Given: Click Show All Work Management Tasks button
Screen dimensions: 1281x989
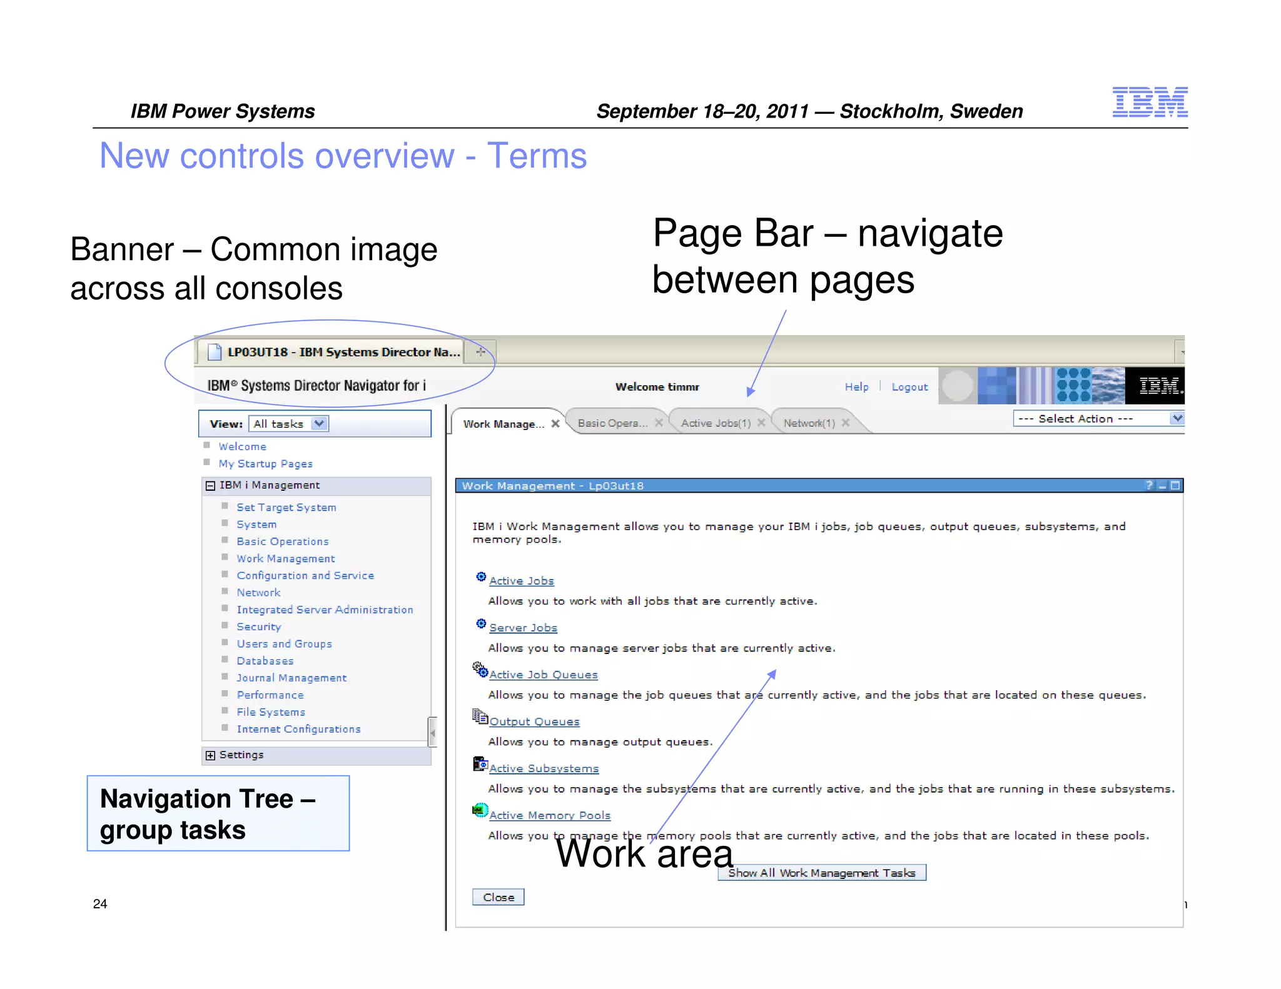Looking at the screenshot, I should (822, 873).
